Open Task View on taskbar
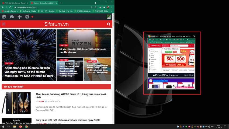 tap(8, 127)
